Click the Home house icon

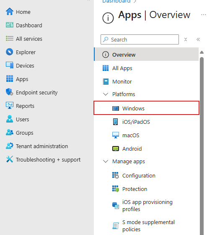(10, 12)
